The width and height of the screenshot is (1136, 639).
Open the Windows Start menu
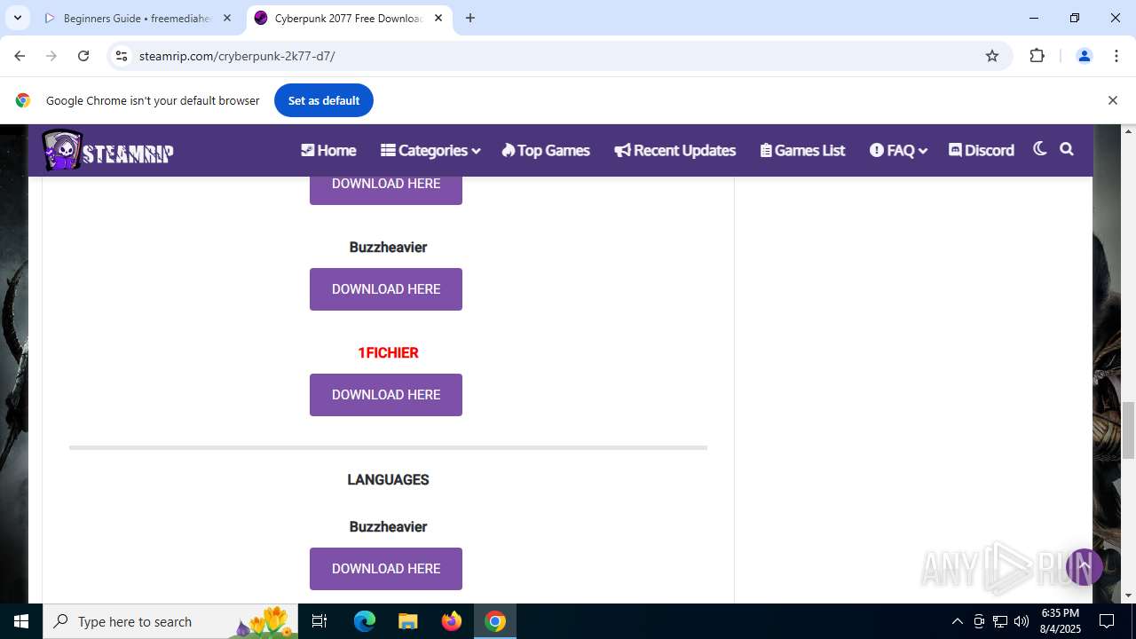21,621
